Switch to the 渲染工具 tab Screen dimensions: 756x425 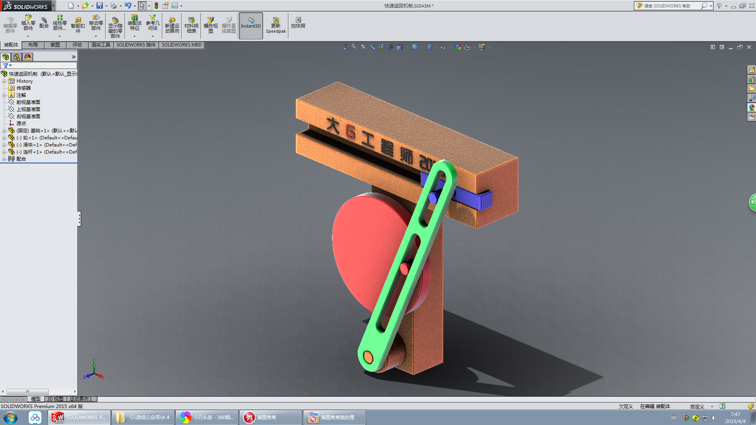(101, 45)
